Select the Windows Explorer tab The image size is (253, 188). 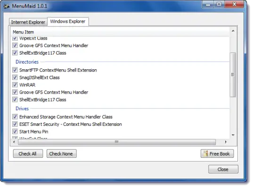68,21
